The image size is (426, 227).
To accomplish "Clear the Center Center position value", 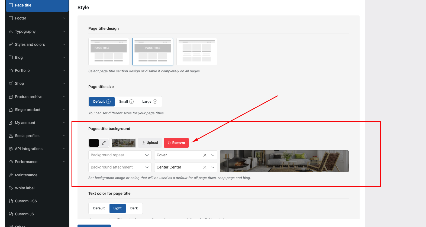I will (205, 167).
